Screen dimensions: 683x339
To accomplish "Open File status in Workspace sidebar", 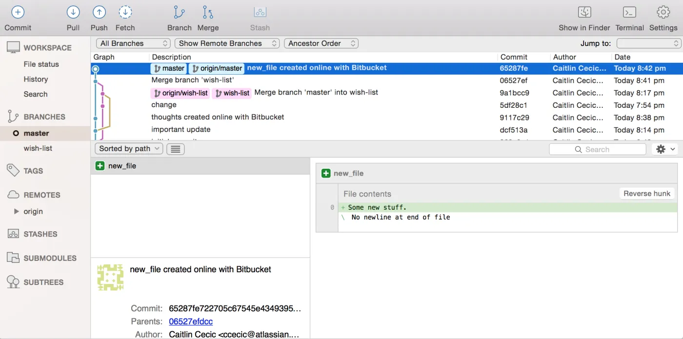I will (x=41, y=64).
